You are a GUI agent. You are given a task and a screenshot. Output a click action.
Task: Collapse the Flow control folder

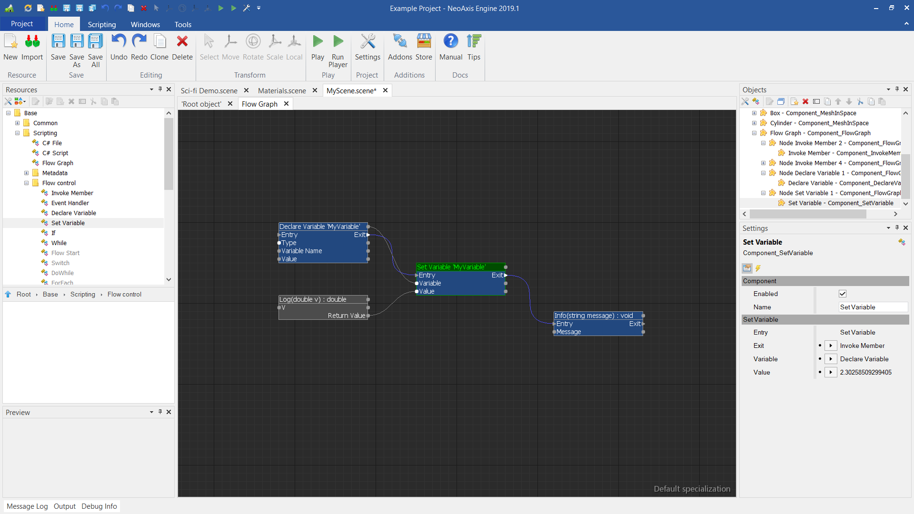coord(27,183)
